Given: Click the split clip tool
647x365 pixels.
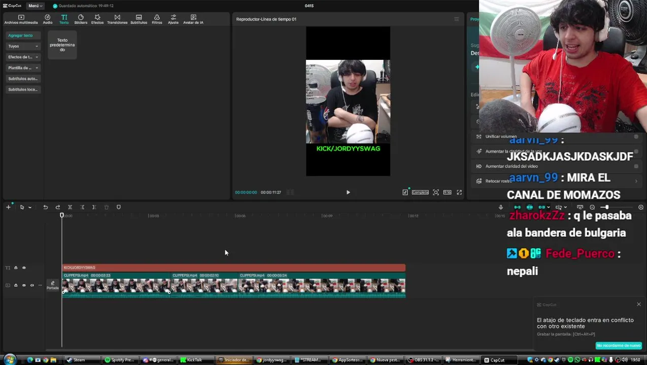Looking at the screenshot, I should [70, 207].
